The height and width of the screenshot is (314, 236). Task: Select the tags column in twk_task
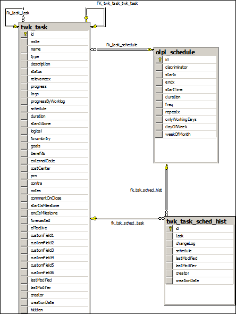tap(55, 94)
